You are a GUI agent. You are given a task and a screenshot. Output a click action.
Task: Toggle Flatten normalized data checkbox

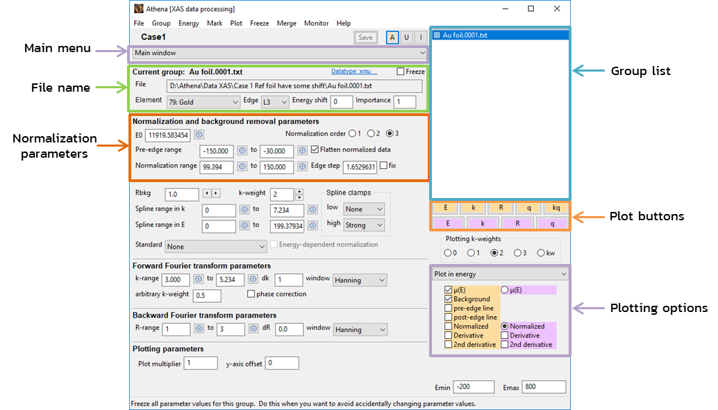[x=315, y=149]
